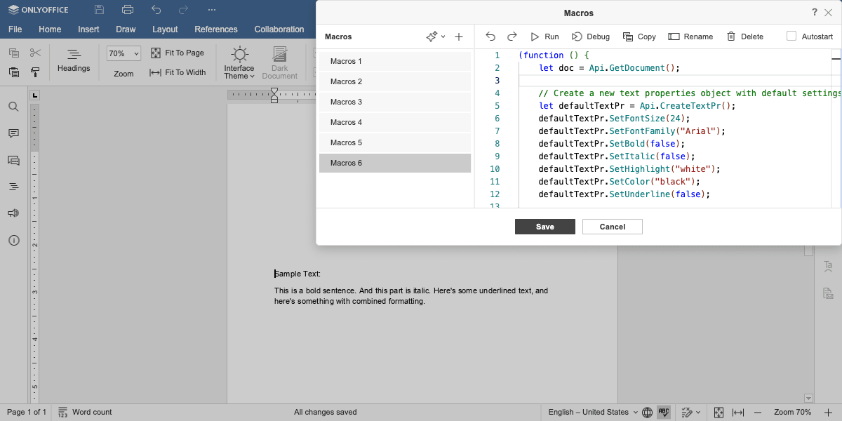Viewport: 842px width, 421px height.
Task: Click the SetFontSize(24) code line
Action: (x=614, y=119)
